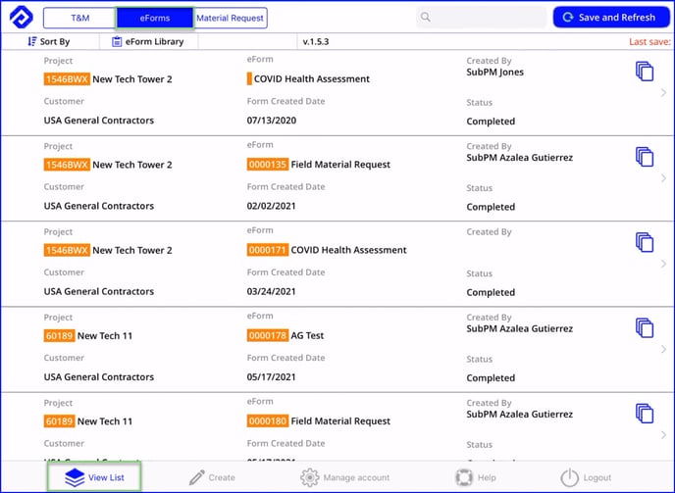
Task: Select the eForms tab
Action: 155,18
